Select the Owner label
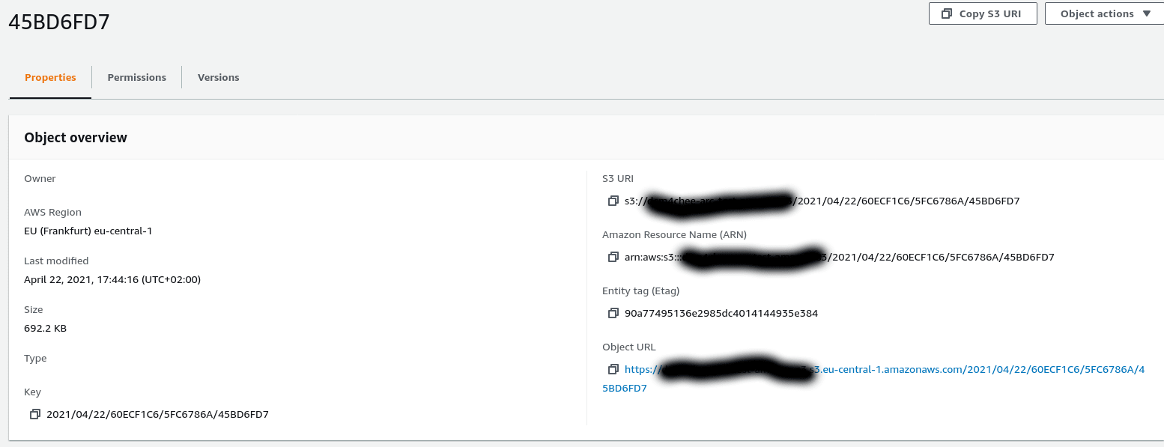 click(x=40, y=178)
